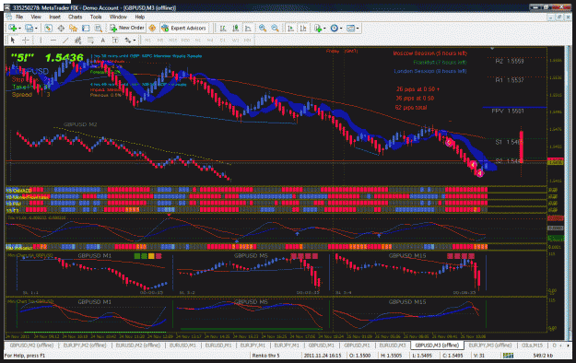Open the Indicators list icon
Screen dimensions: 576x363
pos(318,28)
